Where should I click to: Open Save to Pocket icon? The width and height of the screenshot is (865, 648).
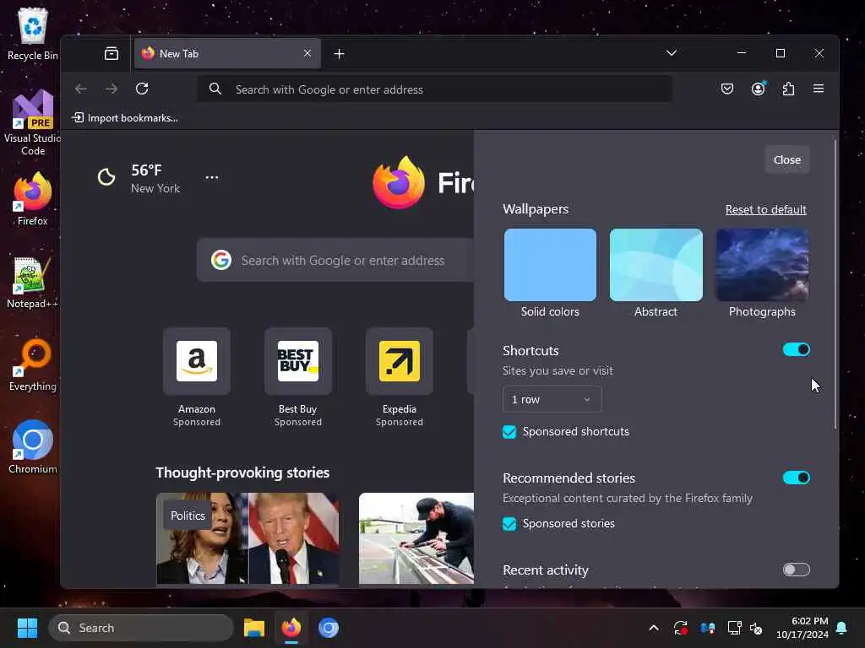[727, 89]
